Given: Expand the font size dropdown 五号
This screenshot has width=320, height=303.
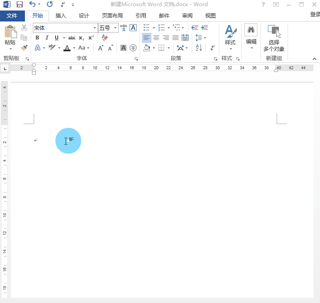Looking at the screenshot, I should pyautogui.click(x=116, y=28).
